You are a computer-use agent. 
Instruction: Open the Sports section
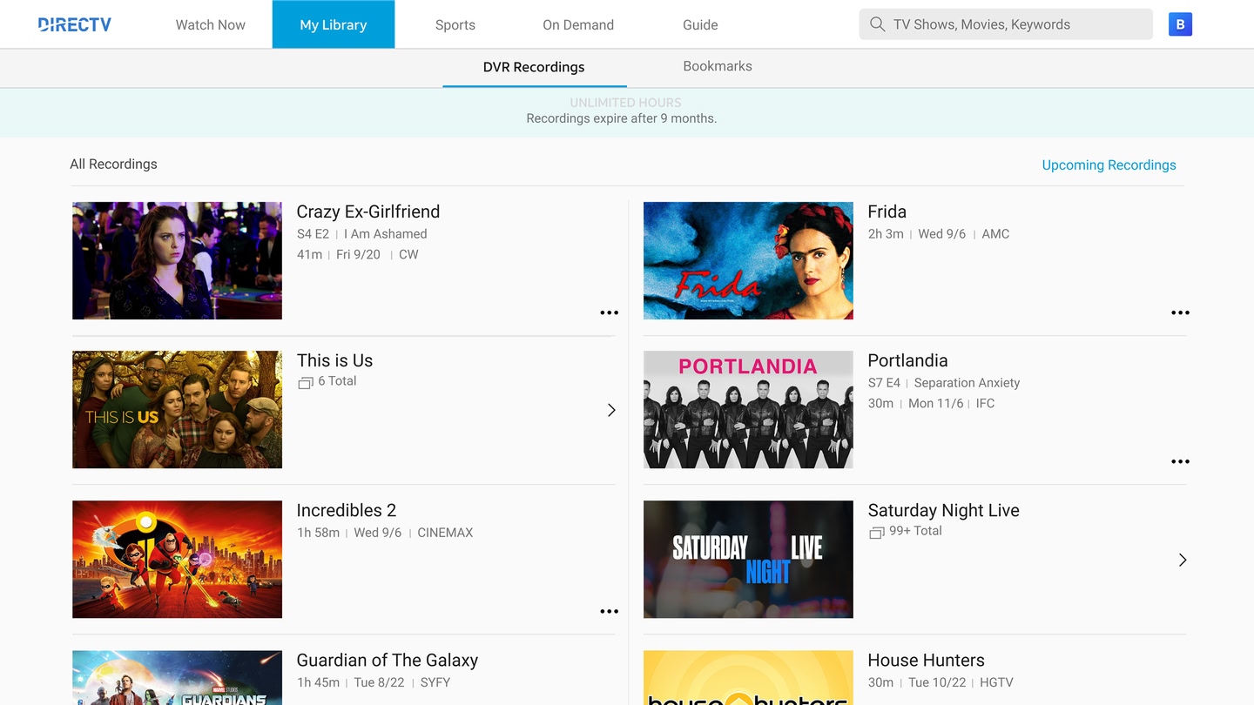455,24
